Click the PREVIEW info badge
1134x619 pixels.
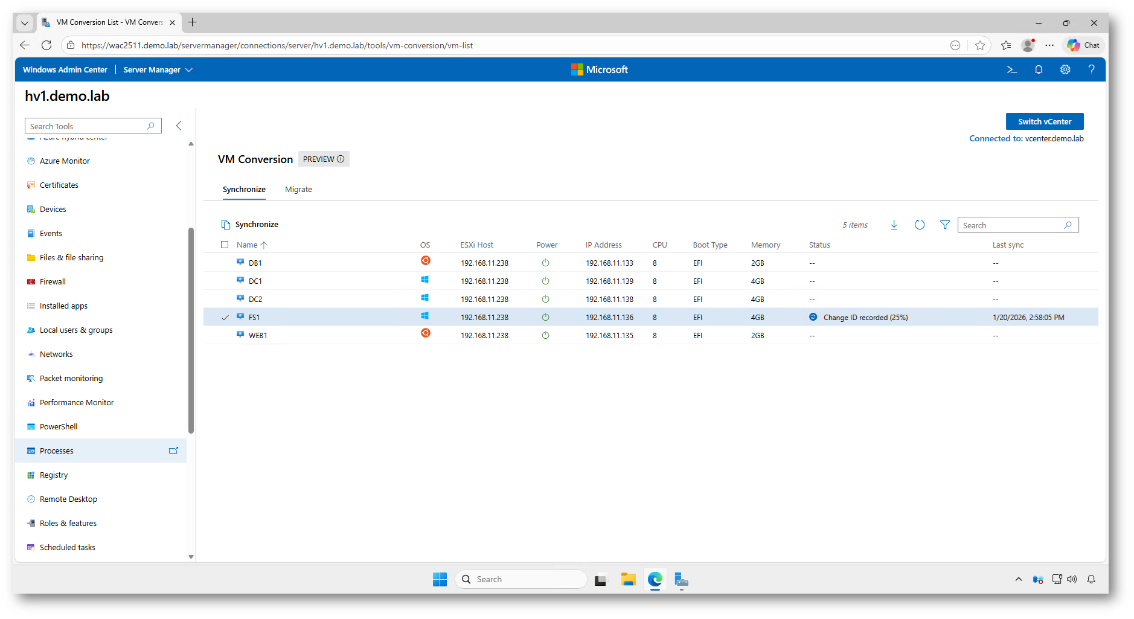324,159
